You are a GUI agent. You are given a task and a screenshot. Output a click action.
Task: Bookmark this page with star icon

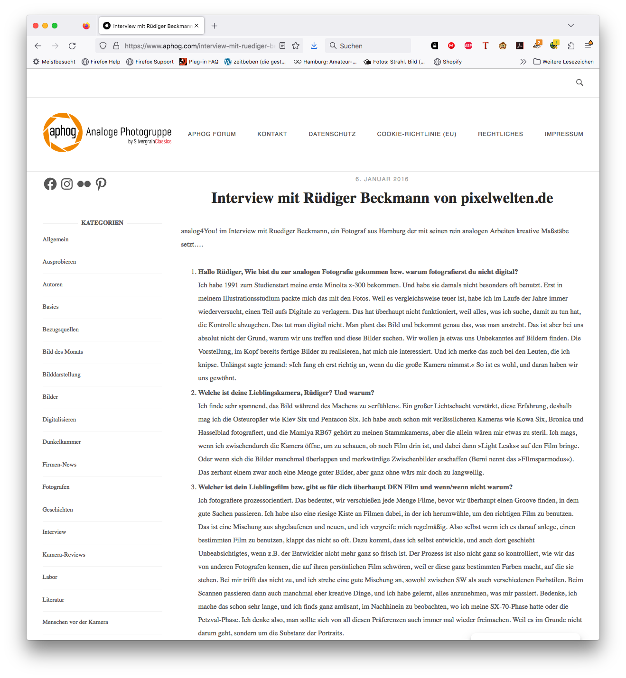296,46
